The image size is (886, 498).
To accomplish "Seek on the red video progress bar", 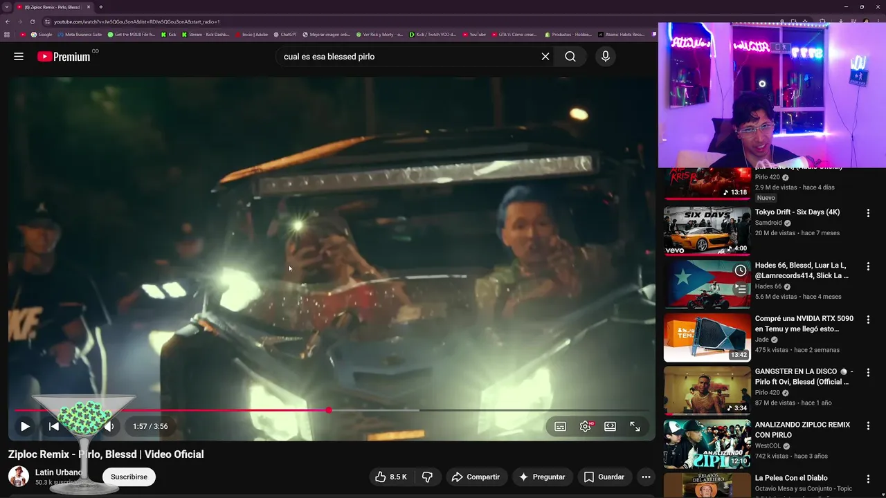I will [331, 410].
